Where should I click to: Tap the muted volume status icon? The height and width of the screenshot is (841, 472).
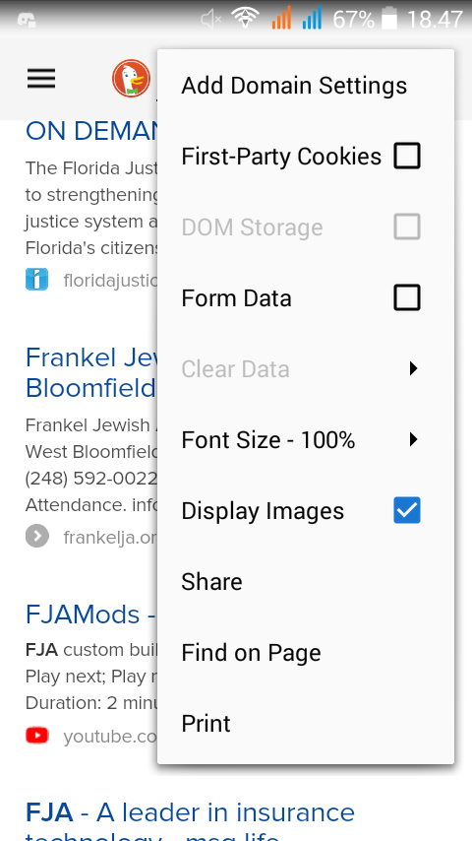pos(211,20)
